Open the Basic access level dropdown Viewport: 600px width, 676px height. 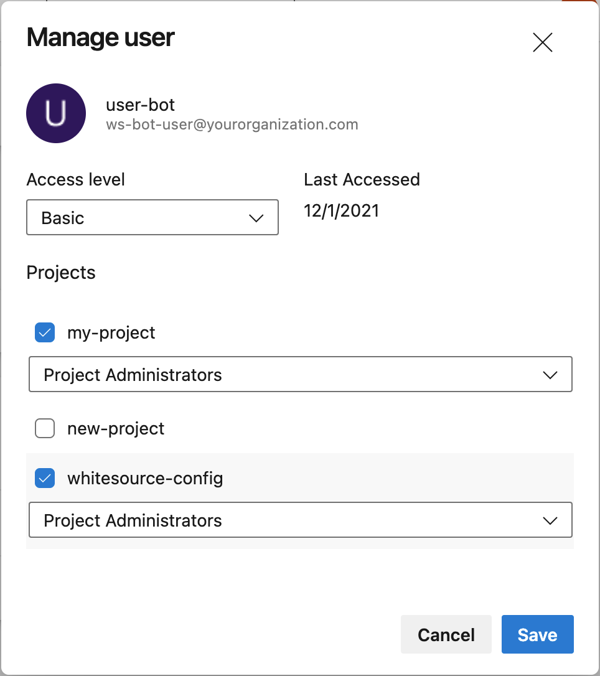152,217
